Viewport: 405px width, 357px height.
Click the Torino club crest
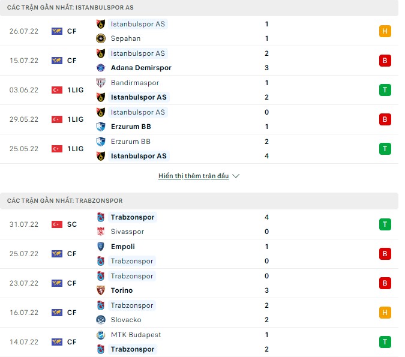(x=101, y=290)
